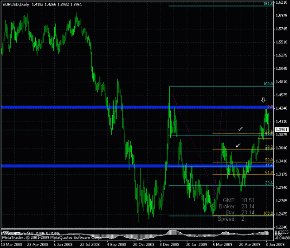
Task: Click the -0.04498 indicator scale value
Action: (x=282, y=238)
